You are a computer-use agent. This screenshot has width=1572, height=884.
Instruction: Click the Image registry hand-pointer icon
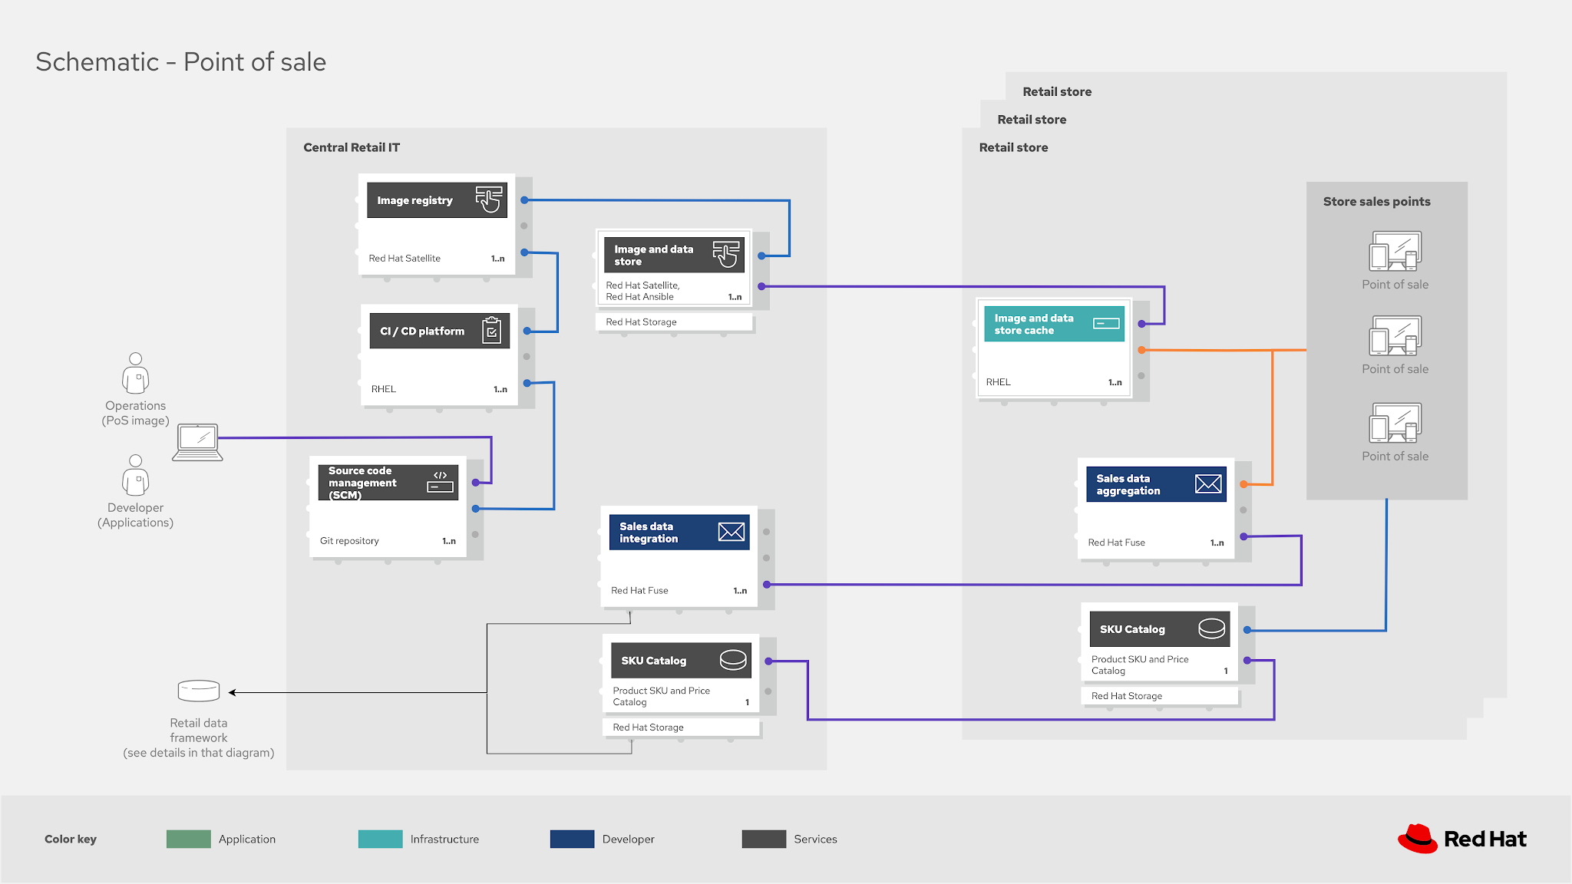(x=489, y=200)
